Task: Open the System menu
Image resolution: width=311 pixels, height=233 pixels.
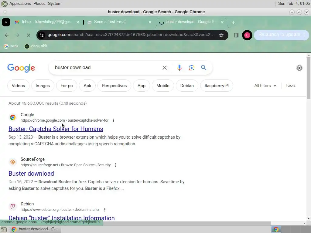Action: [x=55, y=4]
